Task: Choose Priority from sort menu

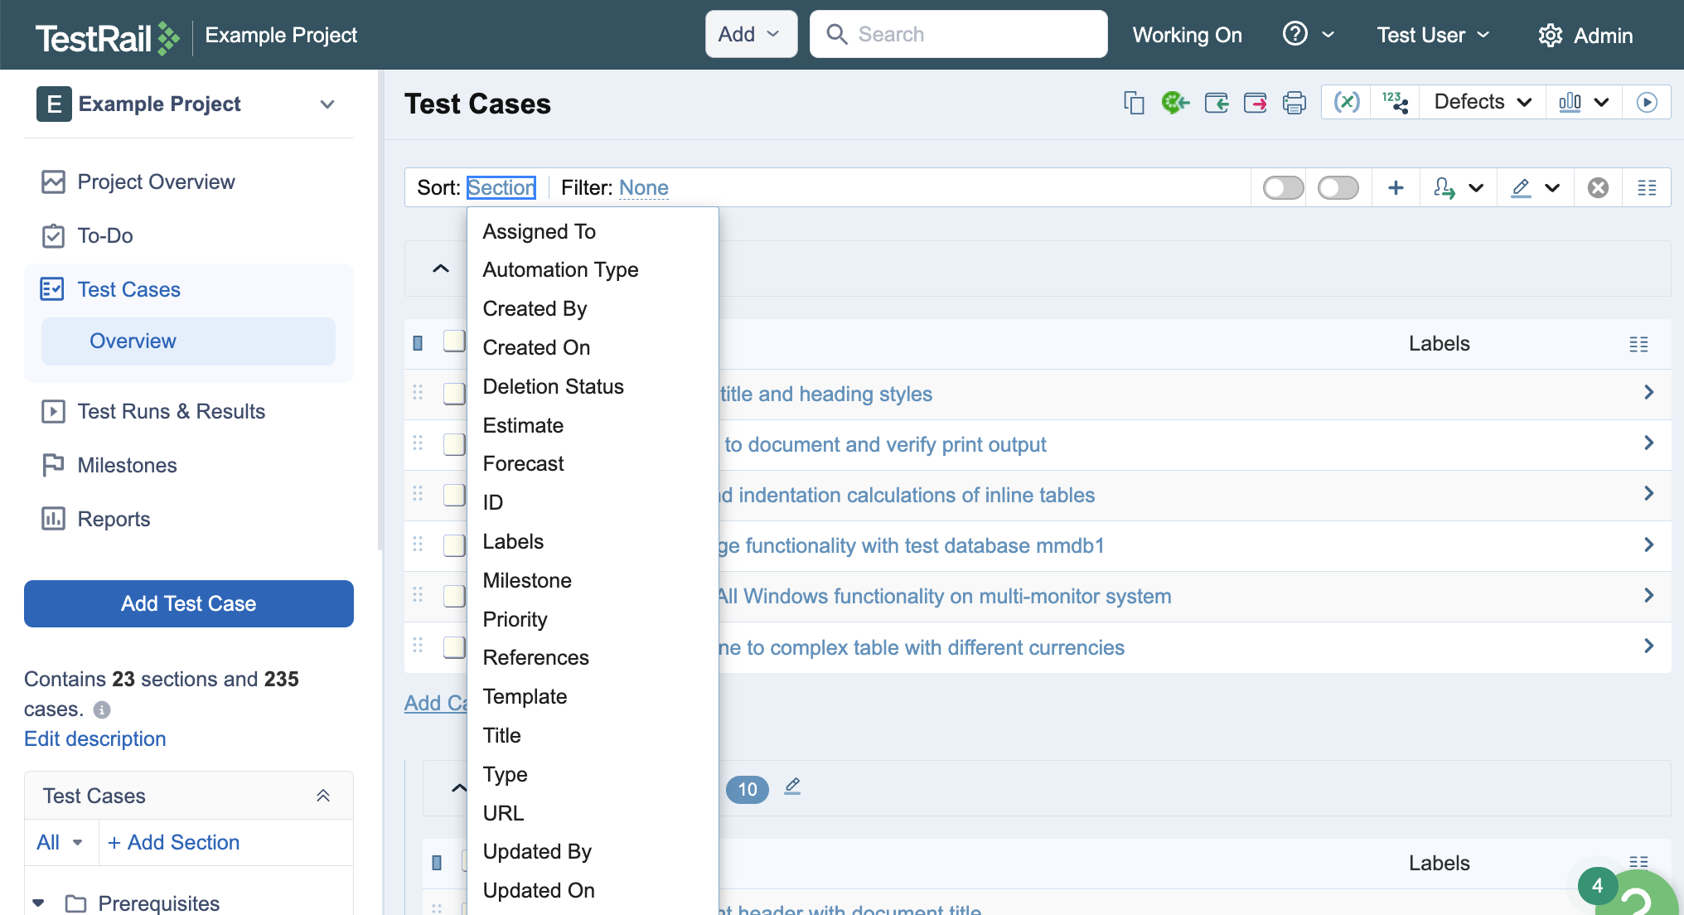Action: 515,619
